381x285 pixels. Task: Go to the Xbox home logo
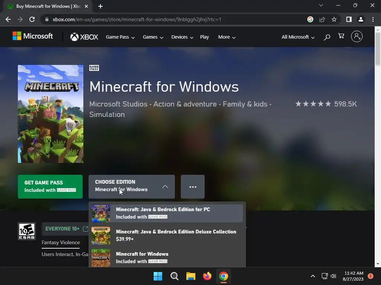coord(84,37)
